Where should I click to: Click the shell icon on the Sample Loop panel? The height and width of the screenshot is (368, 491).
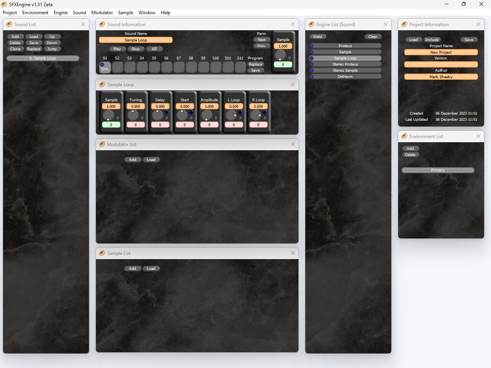coord(102,84)
